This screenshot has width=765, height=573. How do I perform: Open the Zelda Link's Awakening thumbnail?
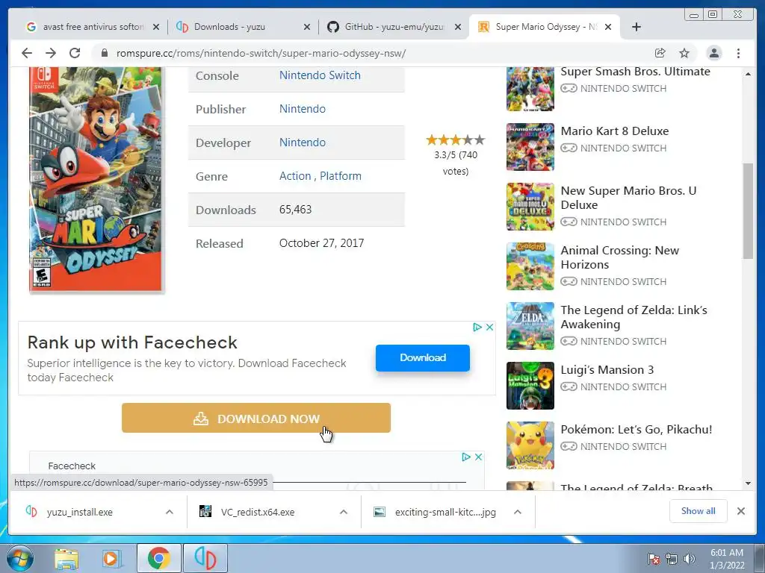click(530, 326)
